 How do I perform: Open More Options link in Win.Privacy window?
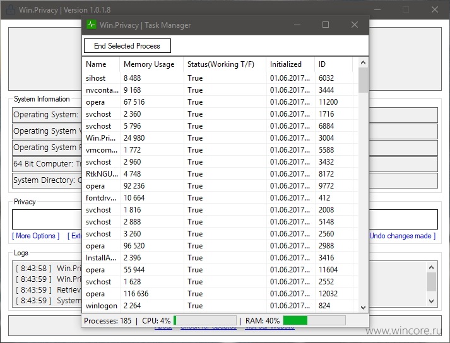click(x=36, y=236)
